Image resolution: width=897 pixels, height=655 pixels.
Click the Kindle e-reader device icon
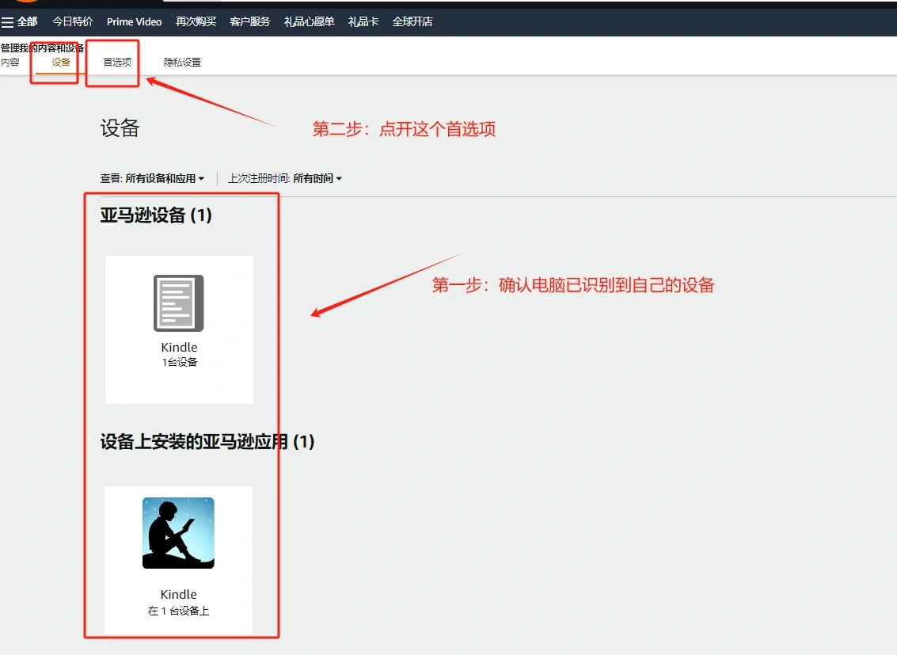pyautogui.click(x=178, y=303)
